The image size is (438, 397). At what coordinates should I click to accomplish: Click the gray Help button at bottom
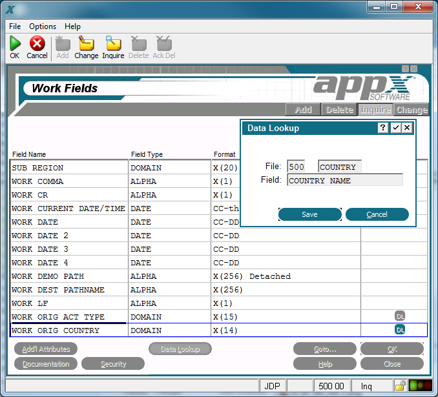click(325, 364)
